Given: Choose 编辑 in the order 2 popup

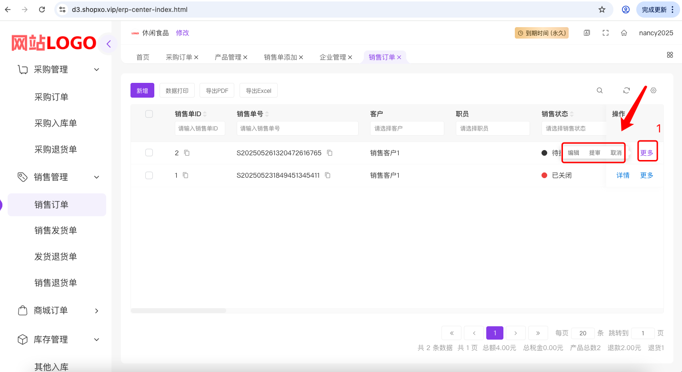Looking at the screenshot, I should pyautogui.click(x=573, y=153).
